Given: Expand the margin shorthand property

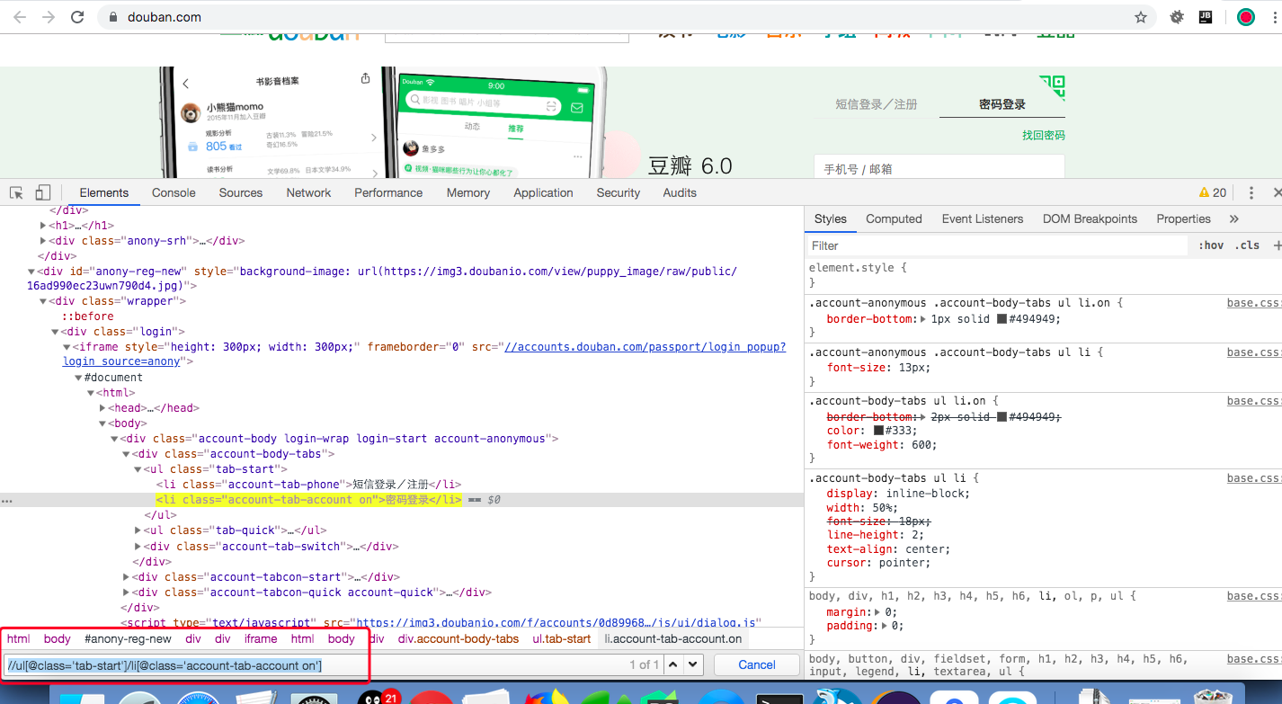Looking at the screenshot, I should pyautogui.click(x=879, y=612).
